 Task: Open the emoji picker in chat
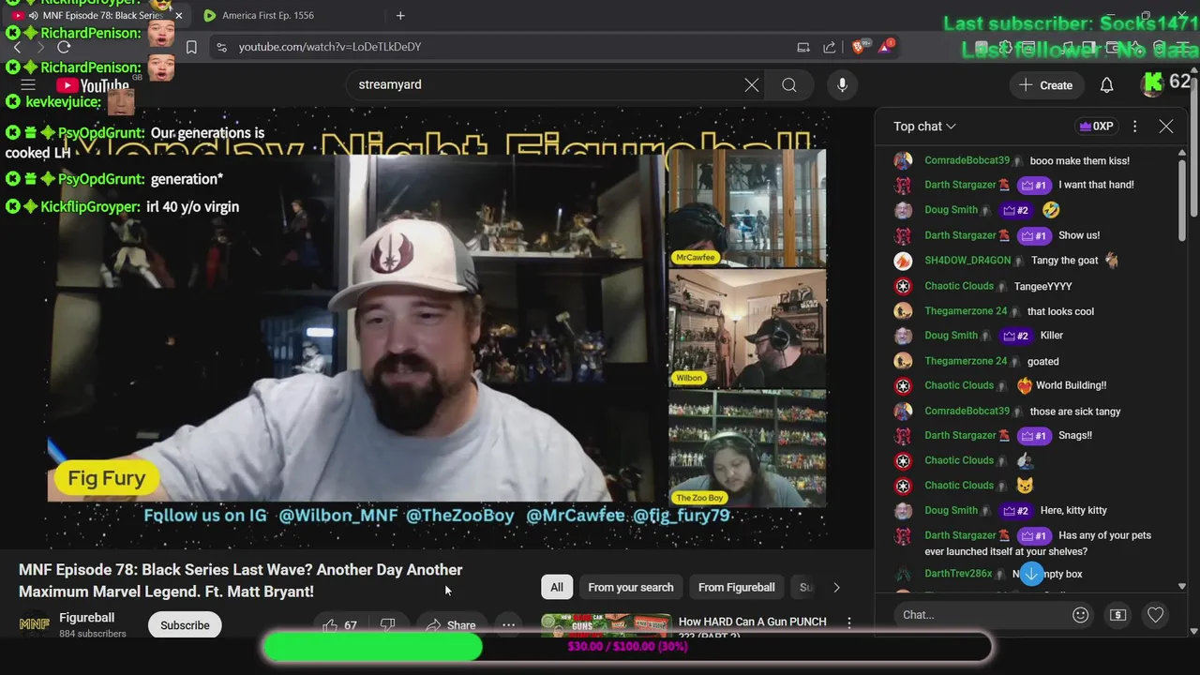1080,615
